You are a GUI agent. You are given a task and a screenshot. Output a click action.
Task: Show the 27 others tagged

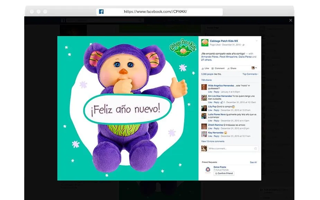[206, 60]
